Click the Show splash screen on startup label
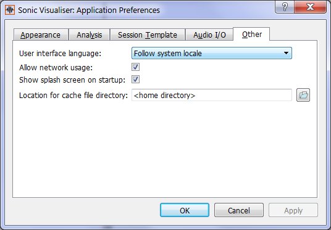The width and height of the screenshot is (331, 230). pyautogui.click(x=72, y=80)
